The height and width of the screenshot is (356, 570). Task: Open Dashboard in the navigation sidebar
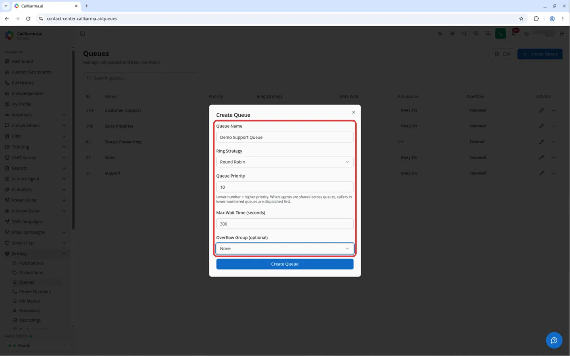pyautogui.click(x=36, y=61)
